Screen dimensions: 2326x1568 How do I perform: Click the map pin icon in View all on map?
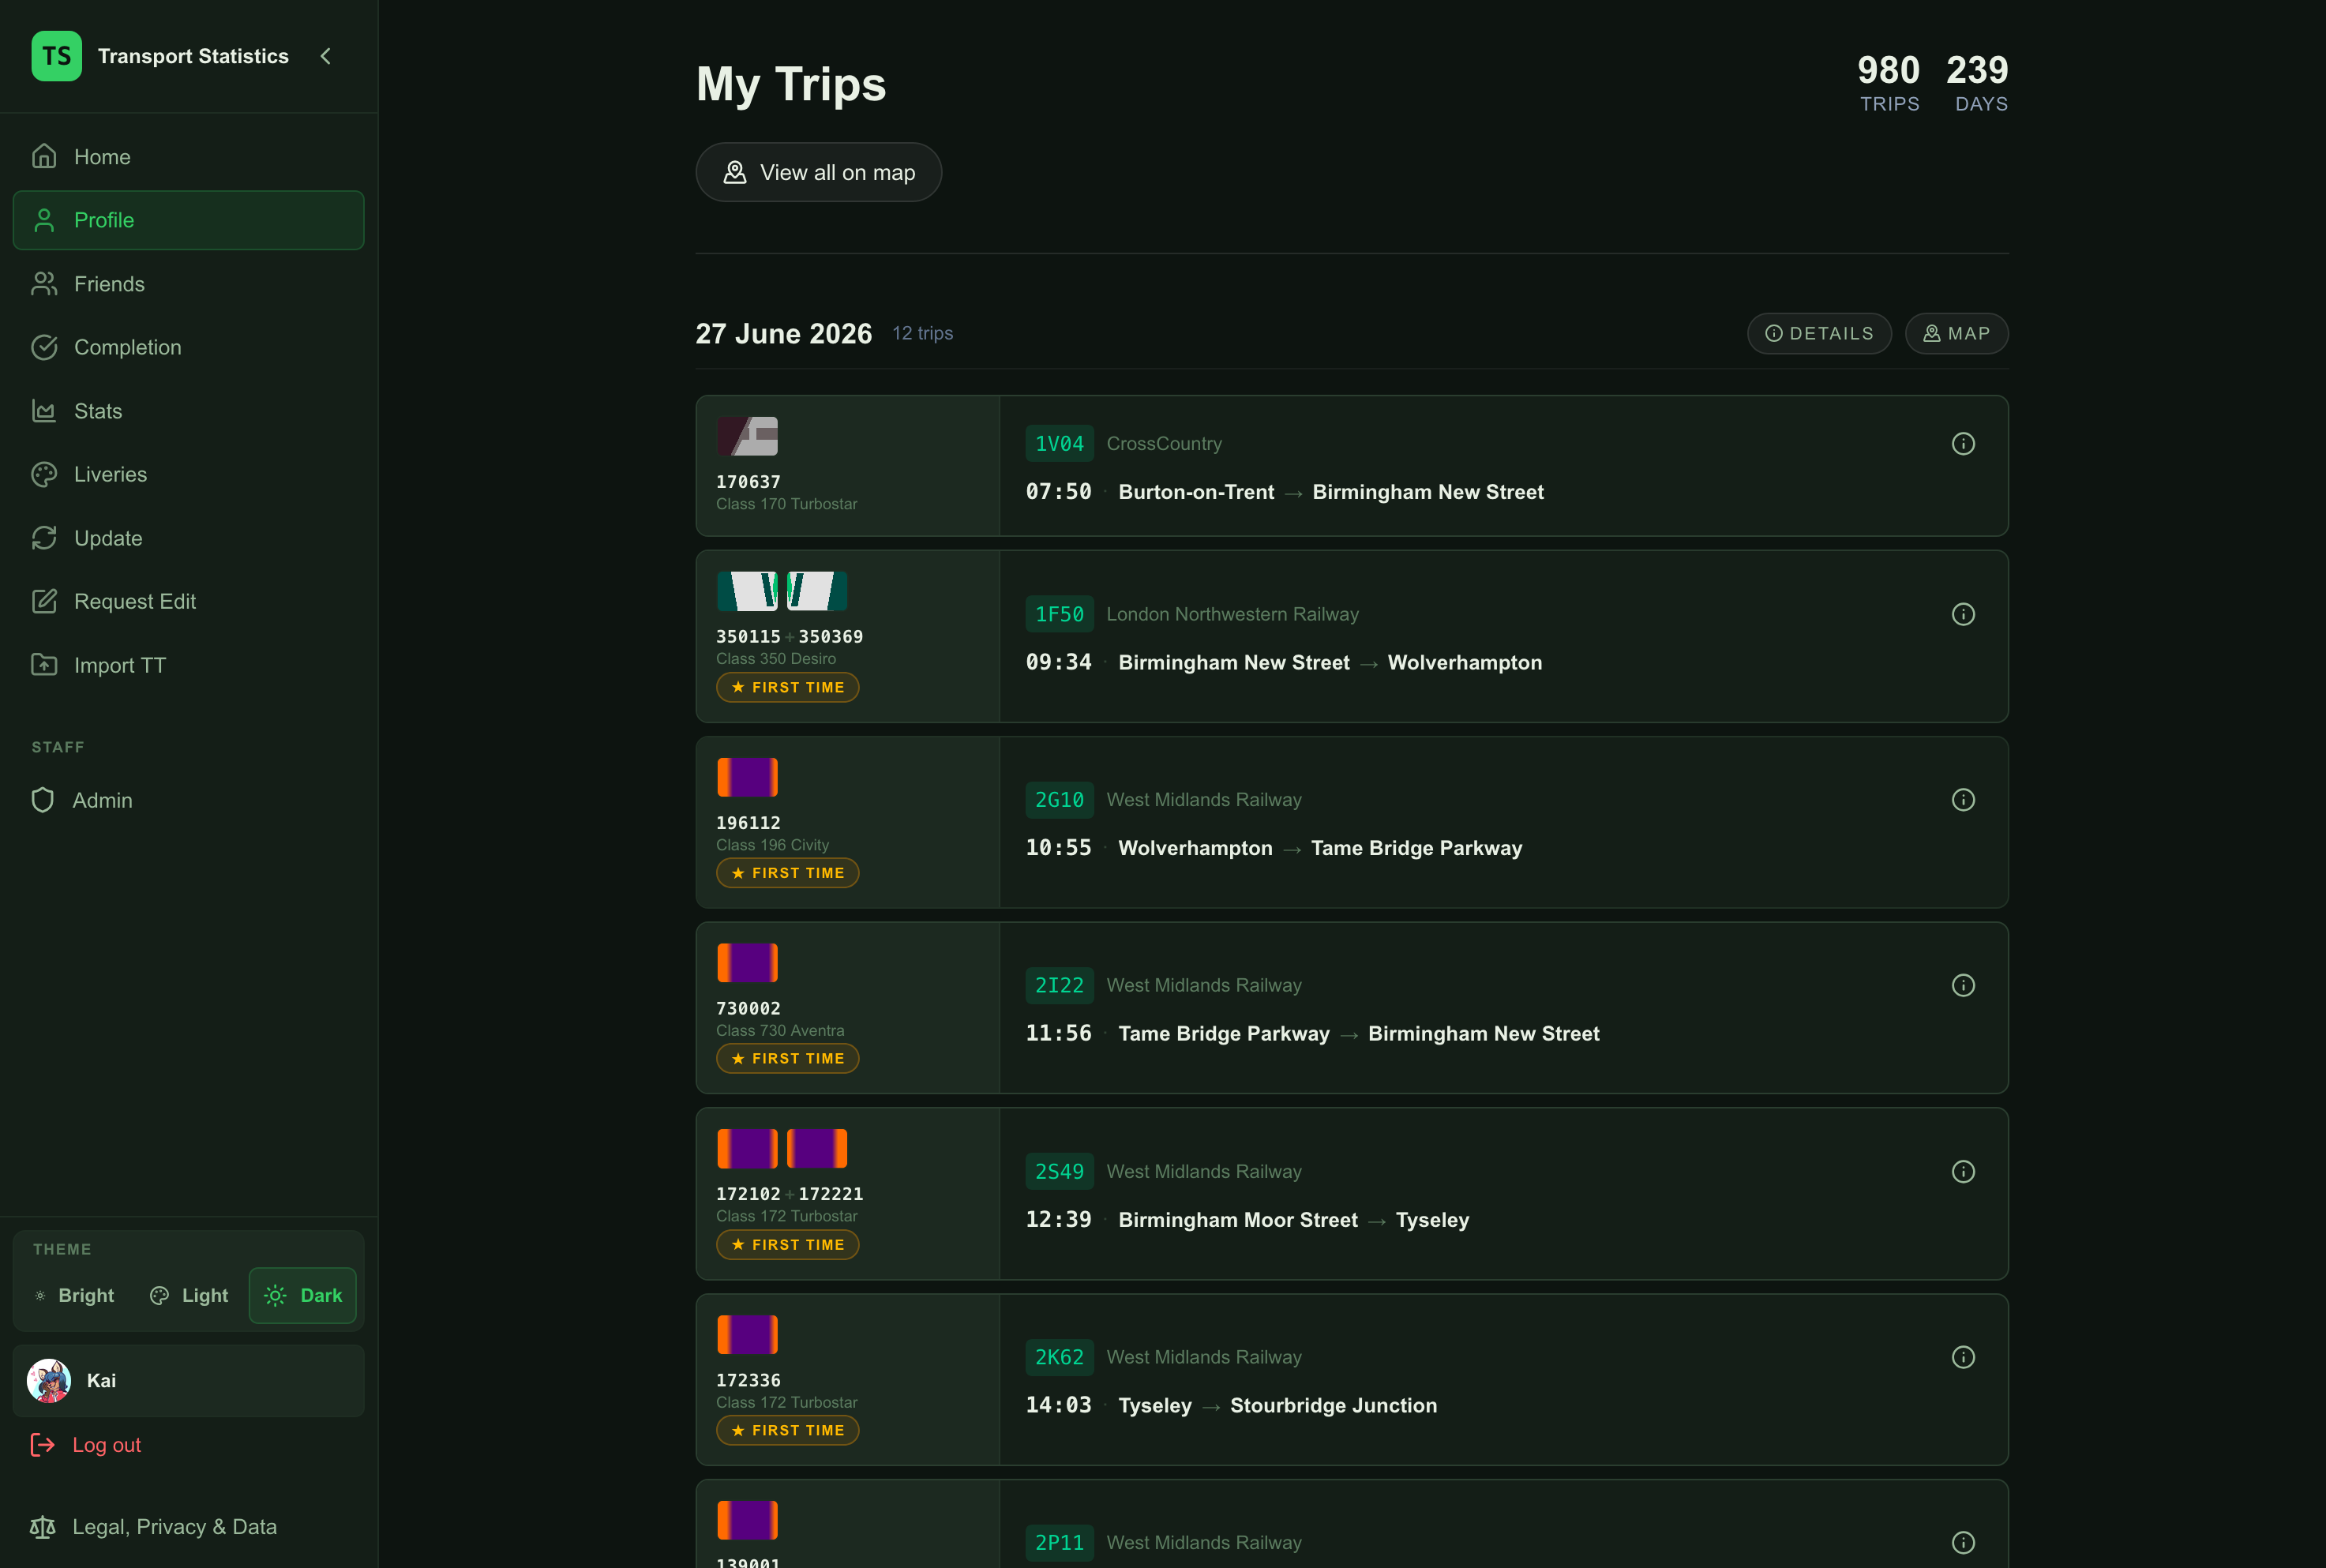coord(735,172)
